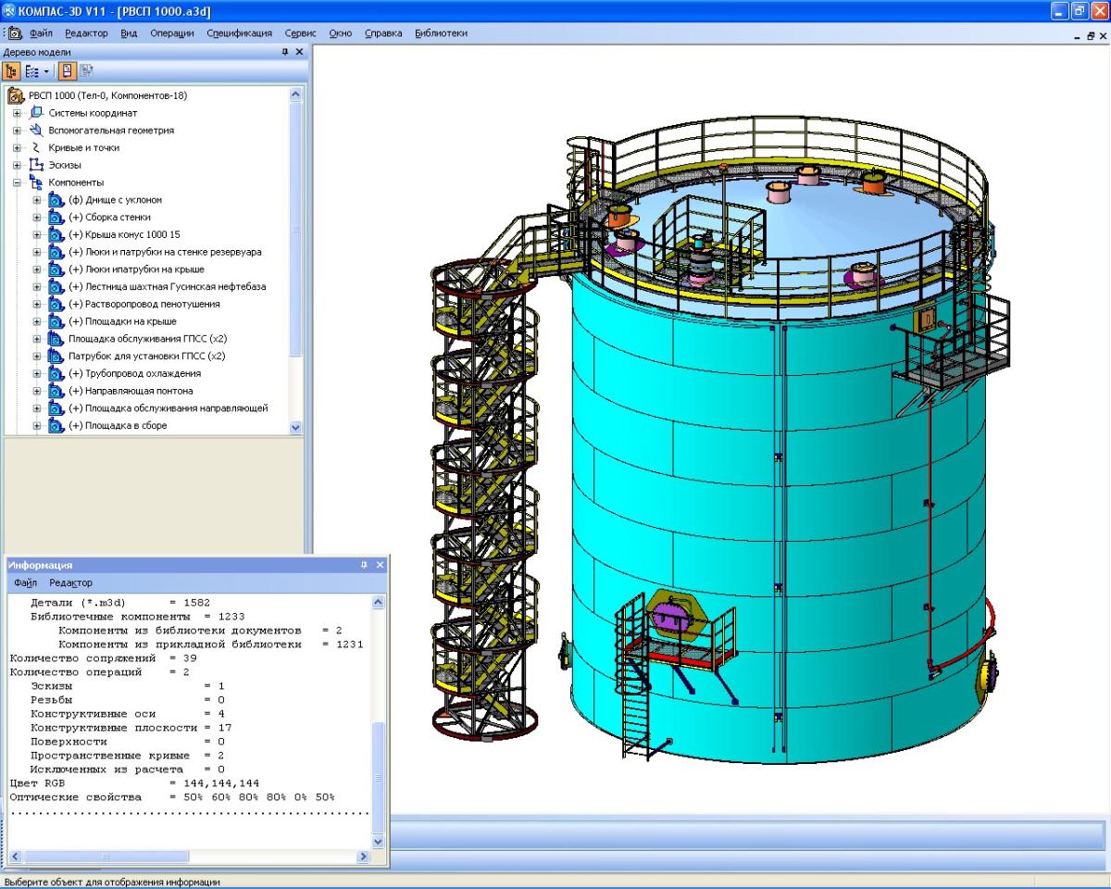This screenshot has height=889, width=1111.
Task: Click the Эскизы sketch icon in tree
Action: click(36, 165)
